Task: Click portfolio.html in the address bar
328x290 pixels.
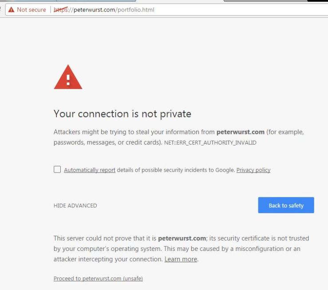Action: pos(135,10)
